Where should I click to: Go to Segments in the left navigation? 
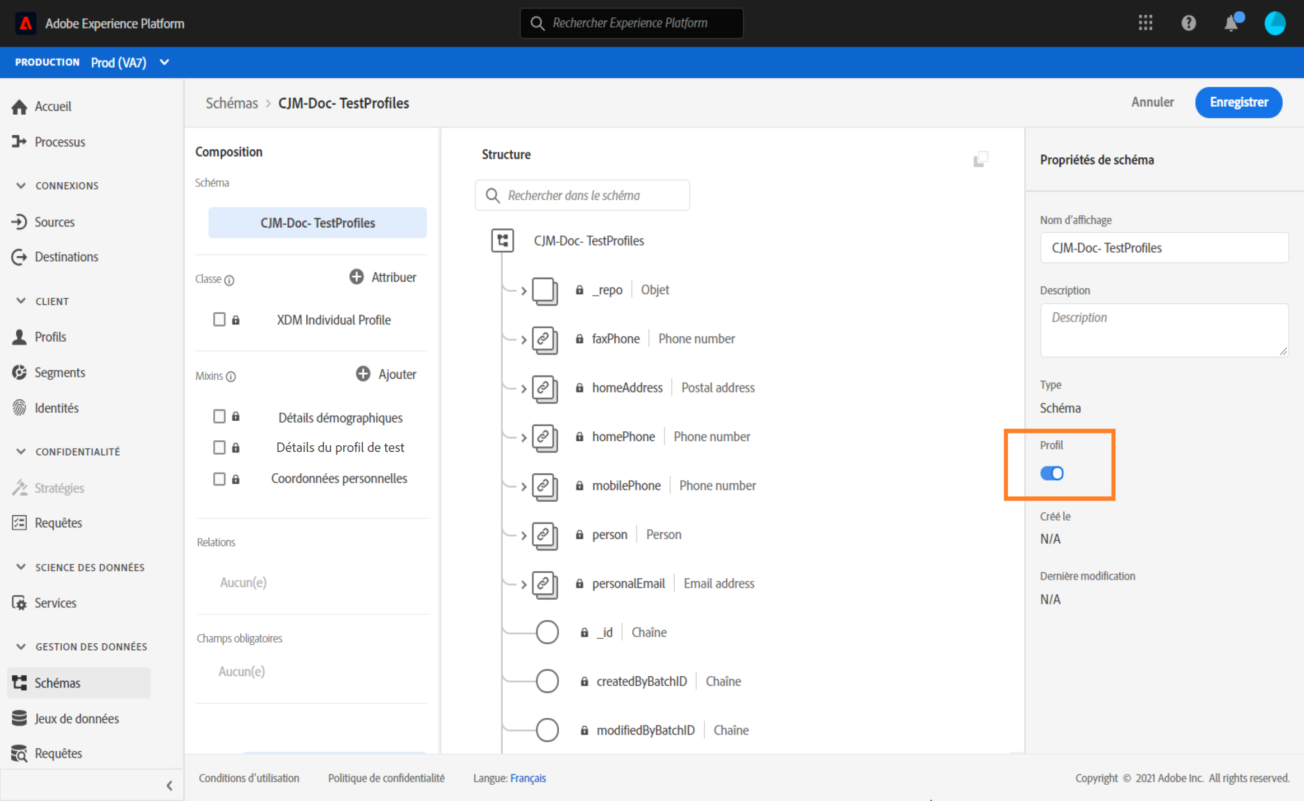pos(59,373)
